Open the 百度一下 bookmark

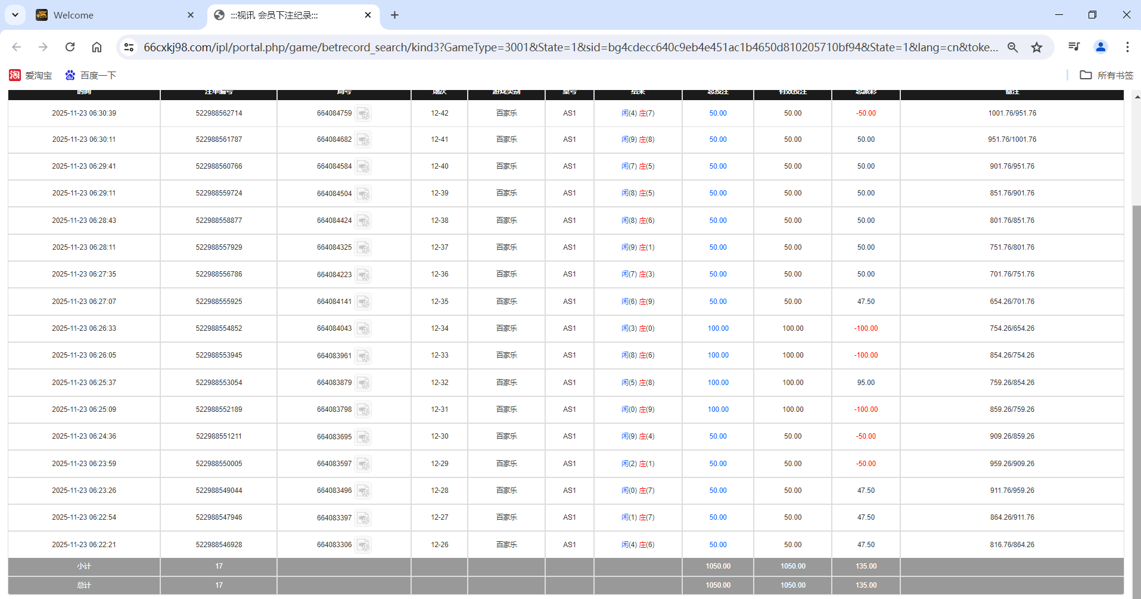(91, 75)
